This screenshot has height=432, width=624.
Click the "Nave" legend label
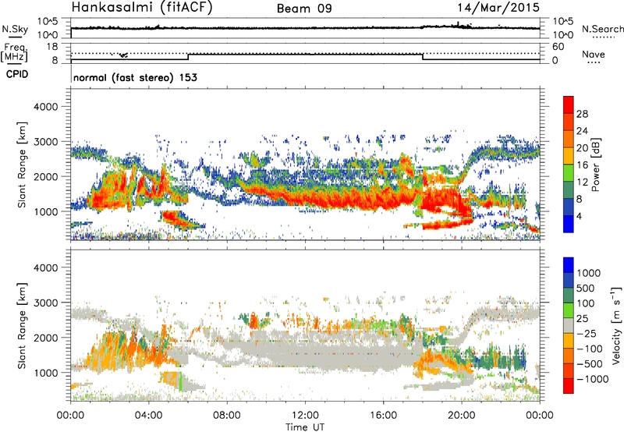(594, 54)
